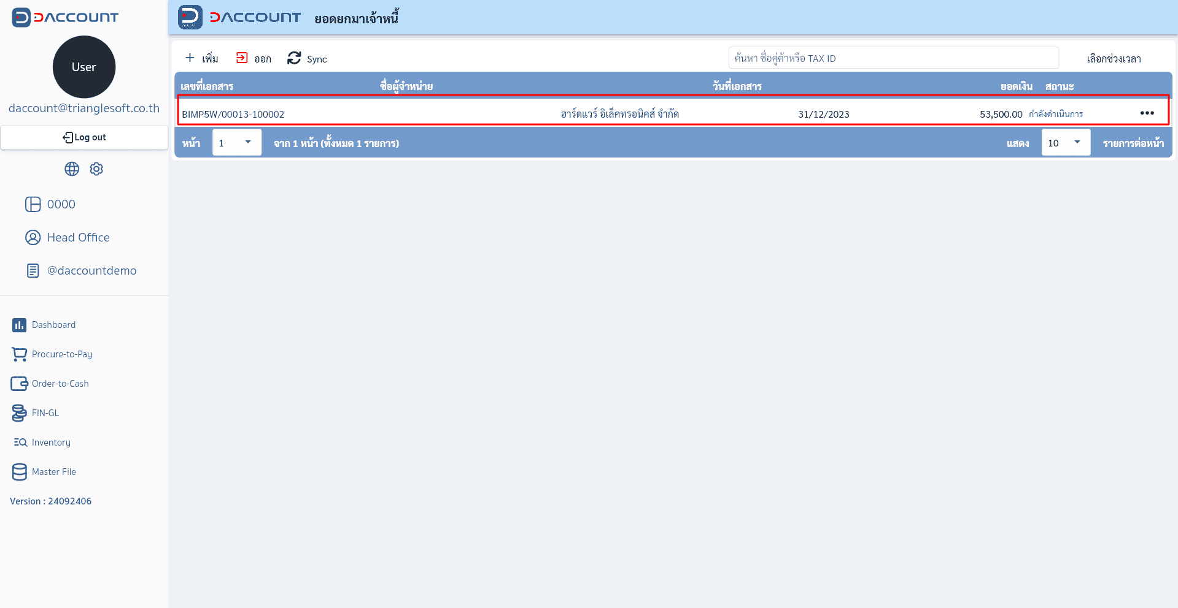Click the @daccountdemo document icon
The width and height of the screenshot is (1178, 608).
tap(33, 270)
